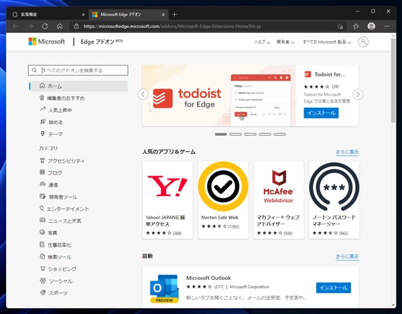Click the Microsoft logo
Viewport: 402px width, 314px height.
(x=47, y=42)
